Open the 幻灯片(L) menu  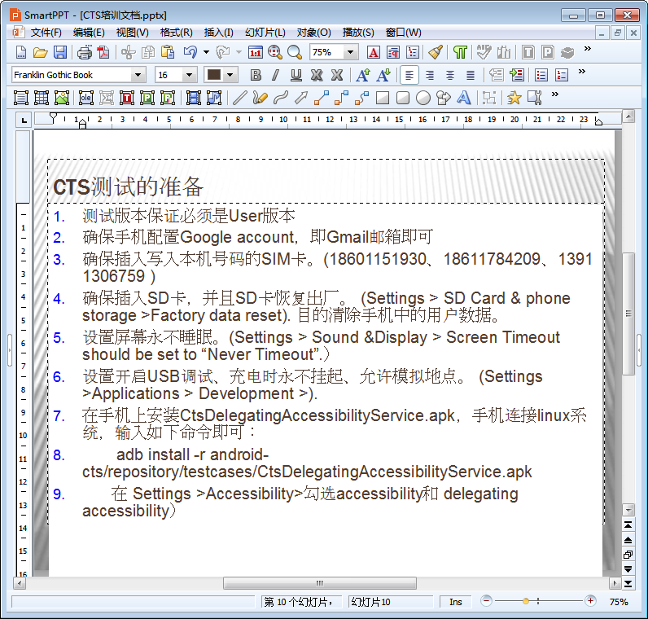[265, 33]
